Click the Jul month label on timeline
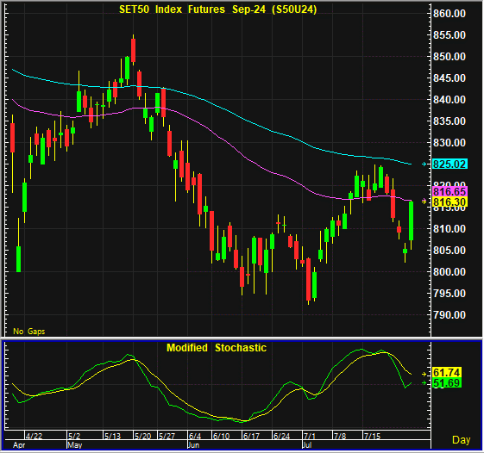Screen dimensions: 484x453 tap(308, 445)
